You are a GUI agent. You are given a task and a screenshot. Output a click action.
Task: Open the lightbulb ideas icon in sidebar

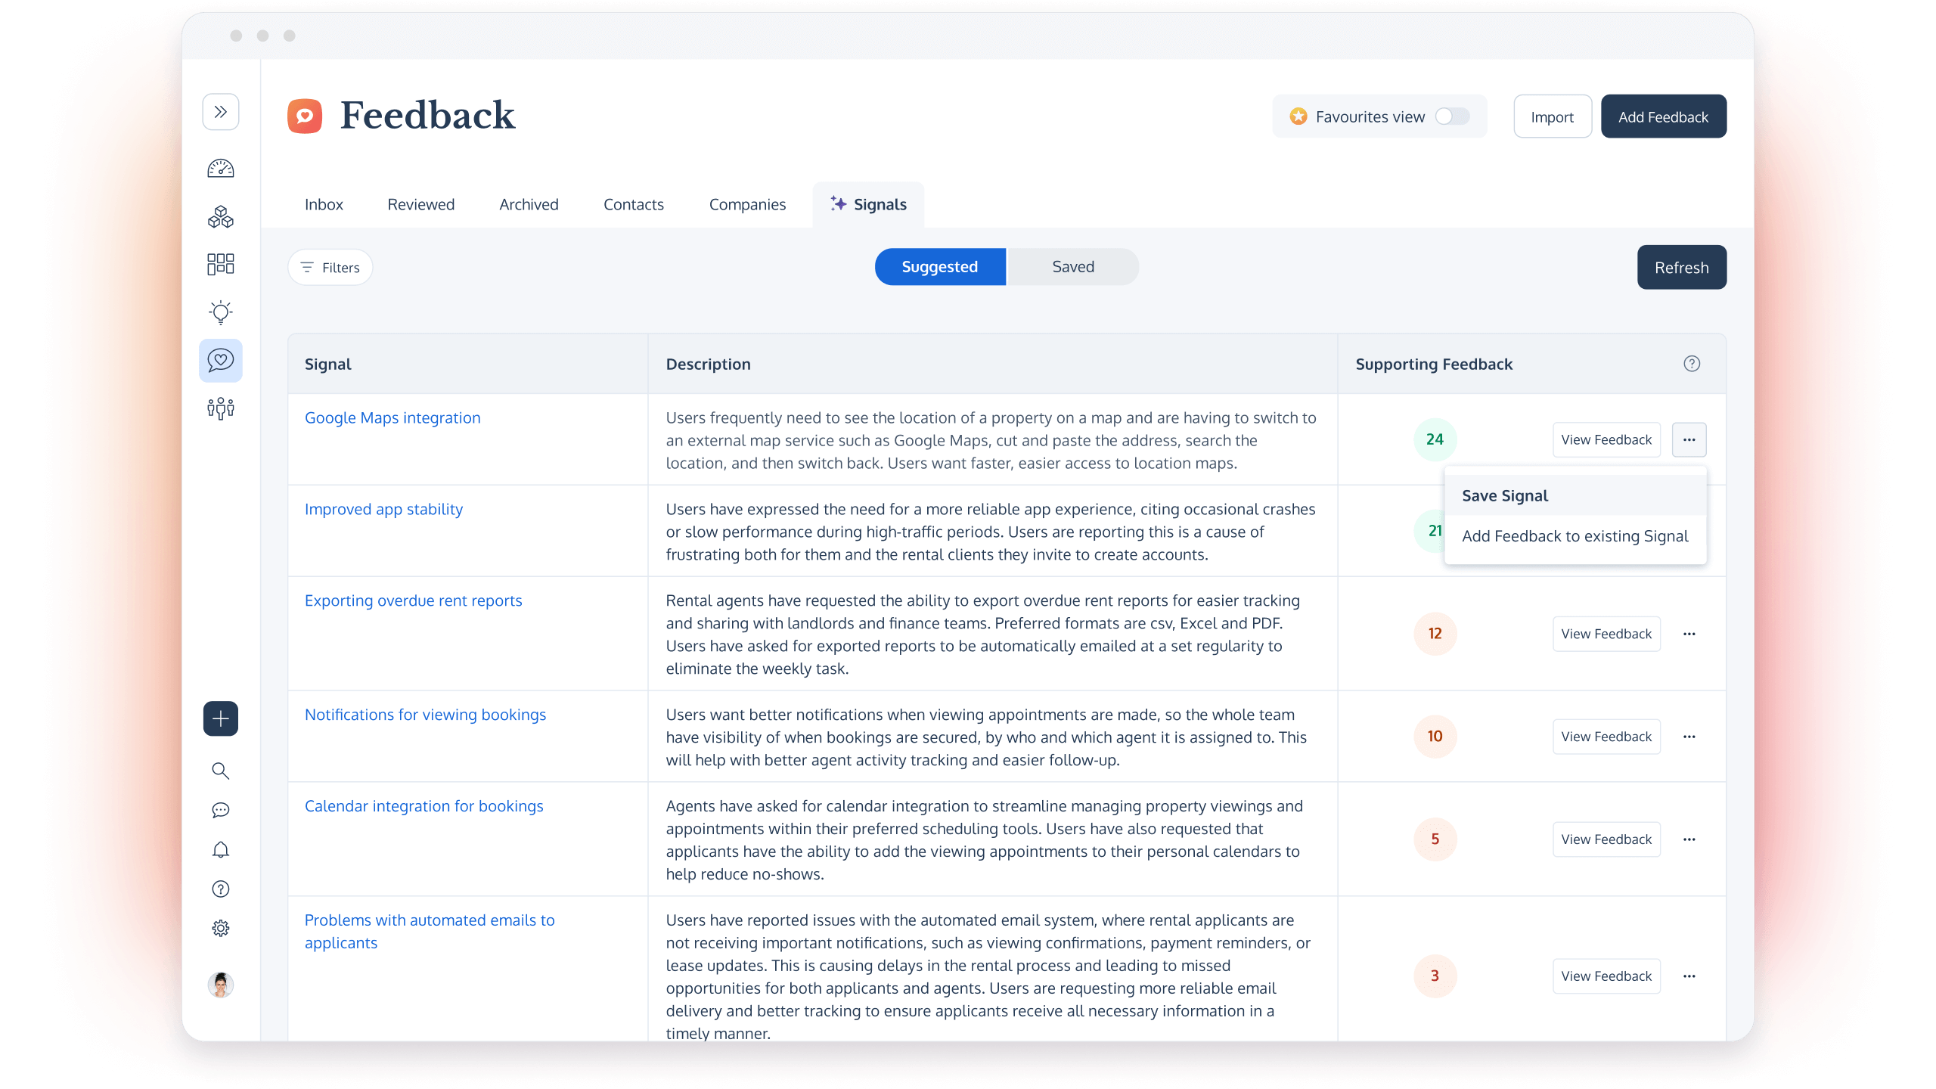tap(220, 312)
